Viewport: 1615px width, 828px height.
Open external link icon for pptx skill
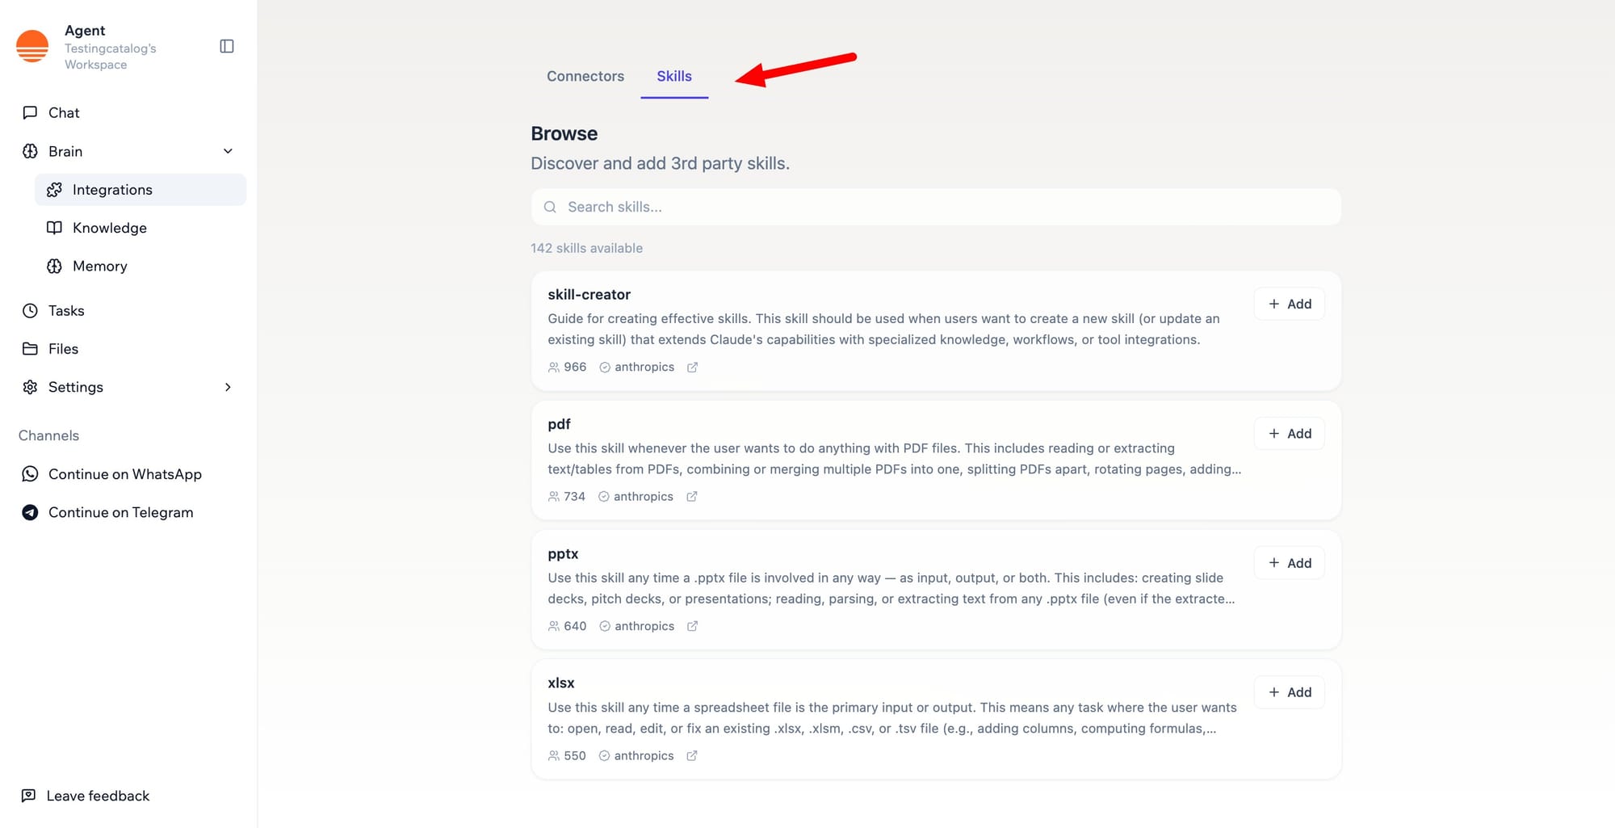point(692,626)
